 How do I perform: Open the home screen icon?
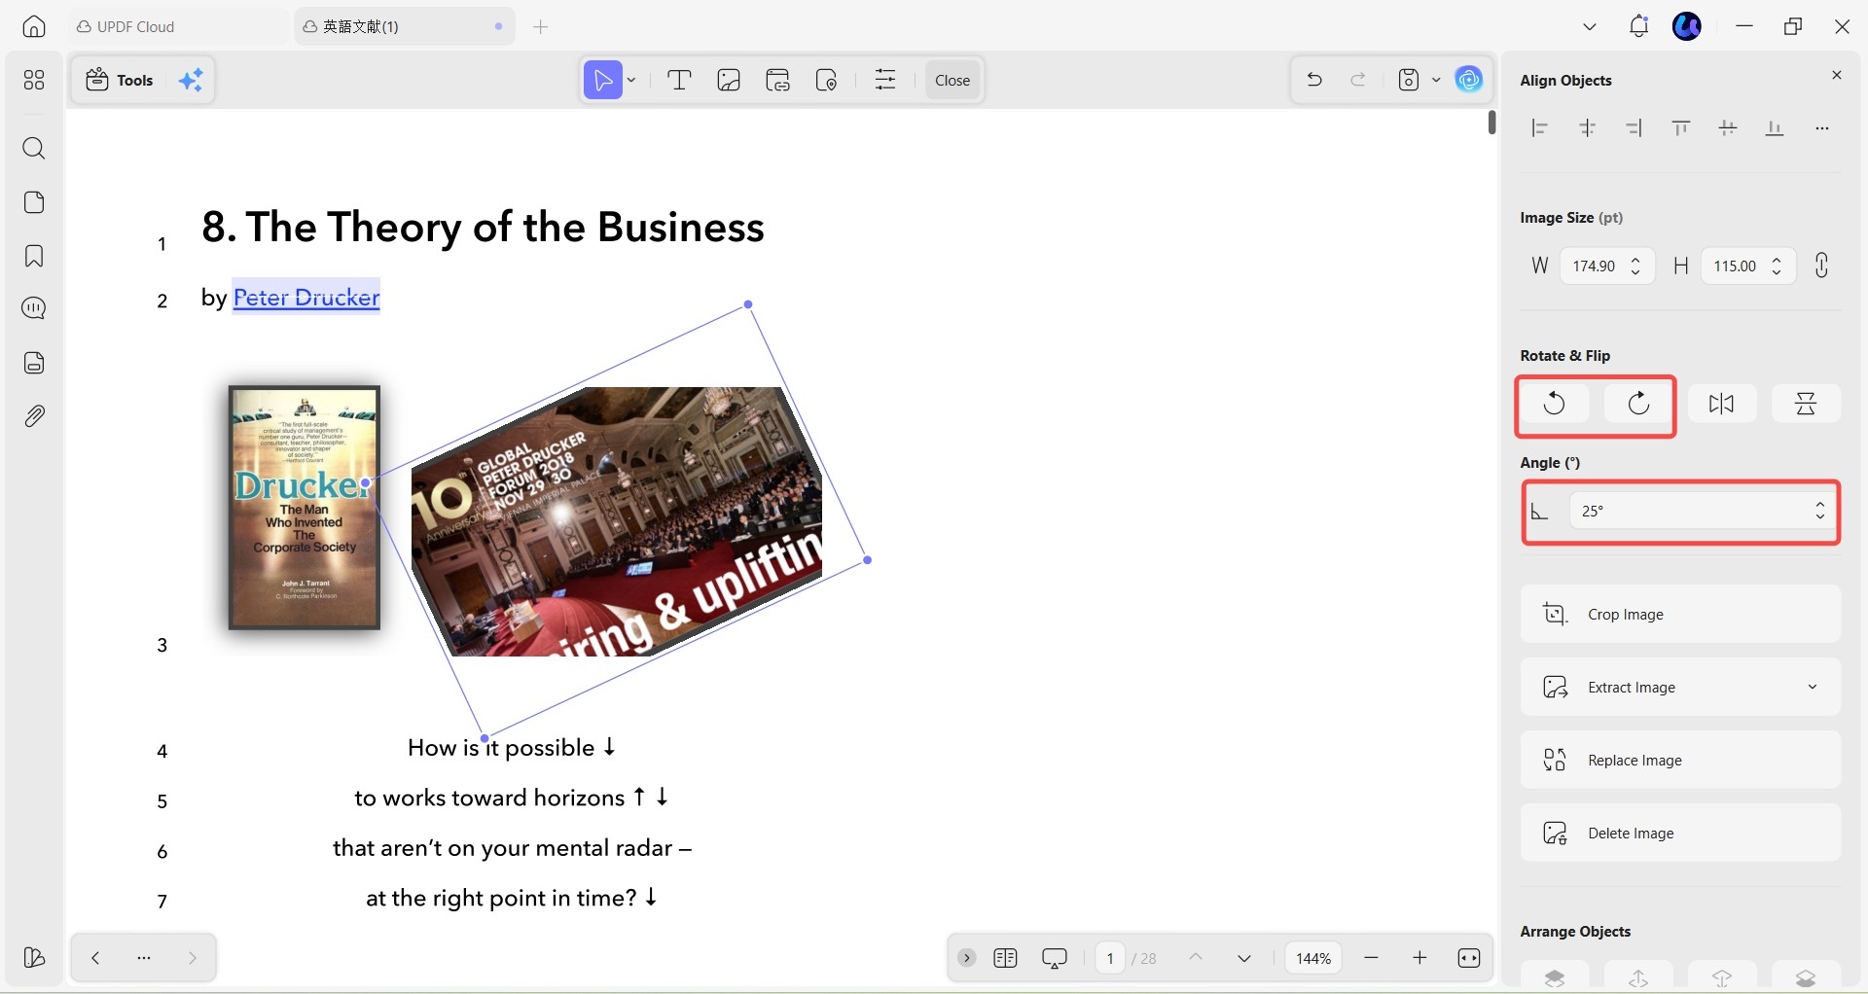tap(34, 26)
